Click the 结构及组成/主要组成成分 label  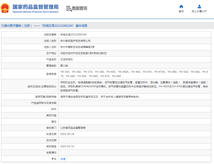[x=42, y=86]
